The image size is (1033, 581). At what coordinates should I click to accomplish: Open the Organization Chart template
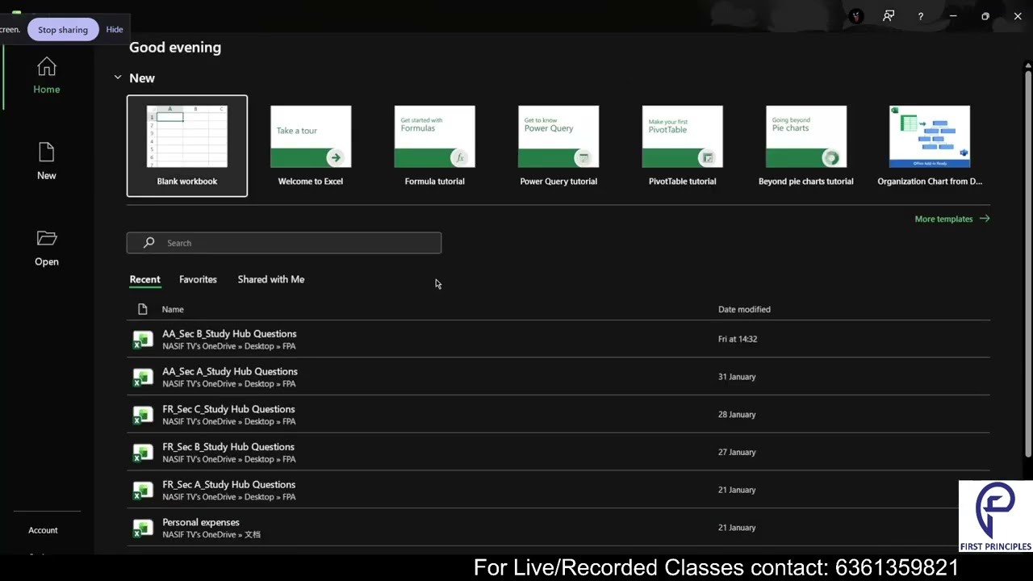click(x=930, y=146)
